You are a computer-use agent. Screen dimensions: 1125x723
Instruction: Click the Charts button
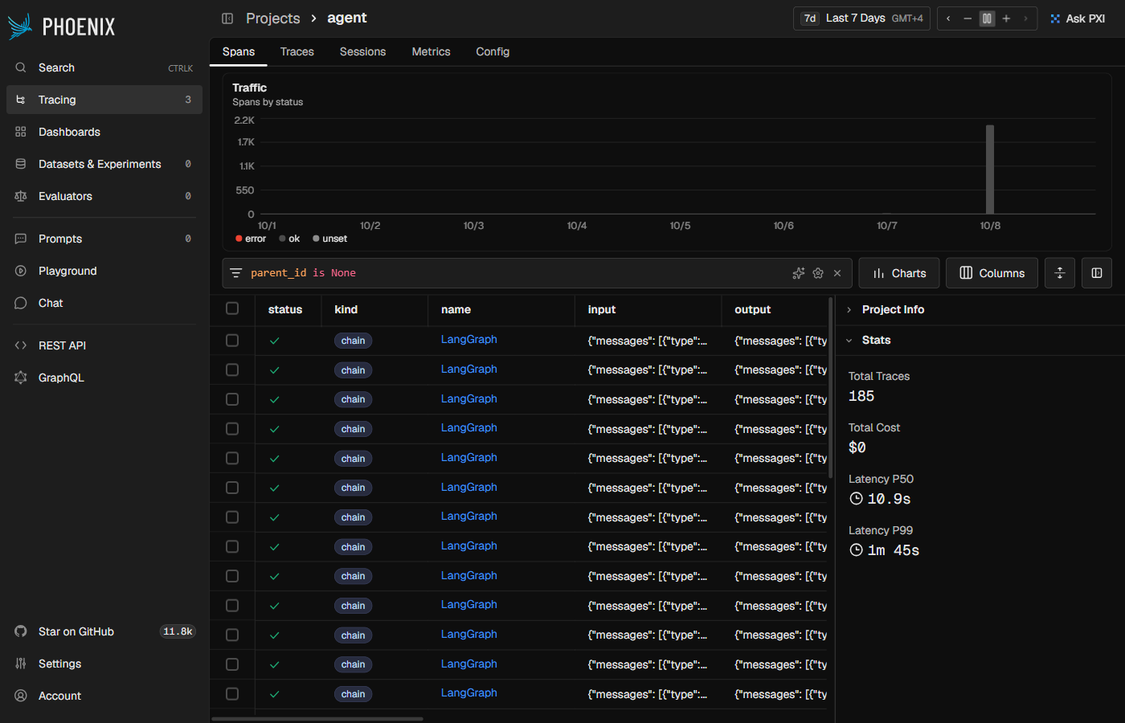click(x=899, y=273)
